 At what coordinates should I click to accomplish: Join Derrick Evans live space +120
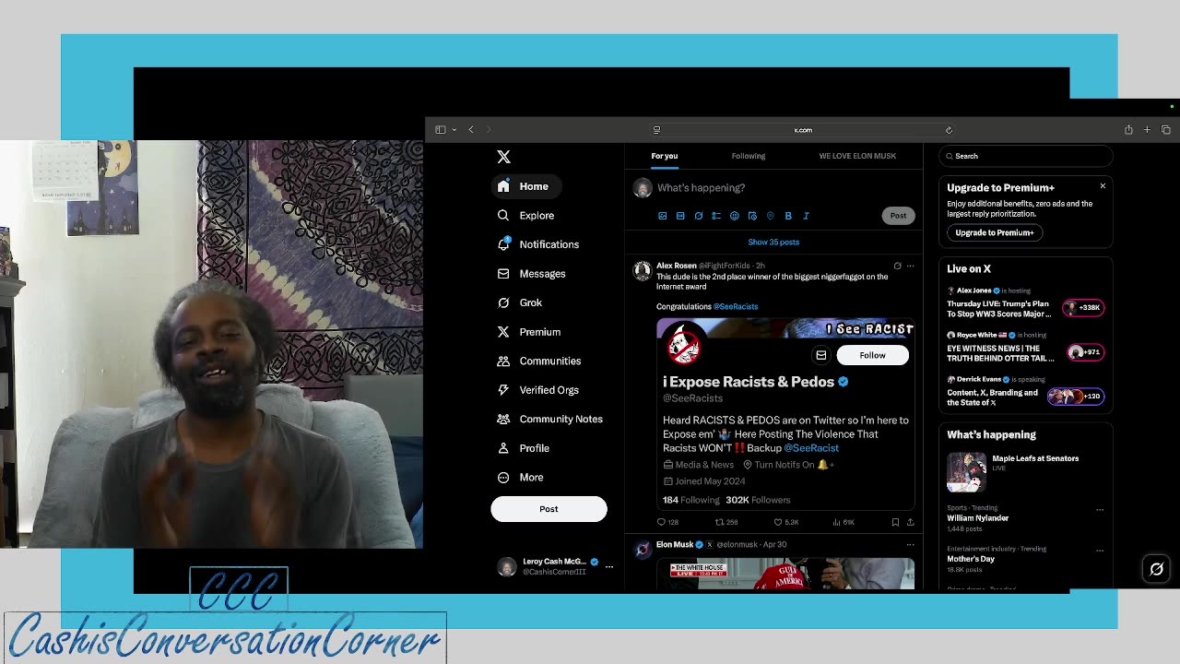coord(1076,397)
